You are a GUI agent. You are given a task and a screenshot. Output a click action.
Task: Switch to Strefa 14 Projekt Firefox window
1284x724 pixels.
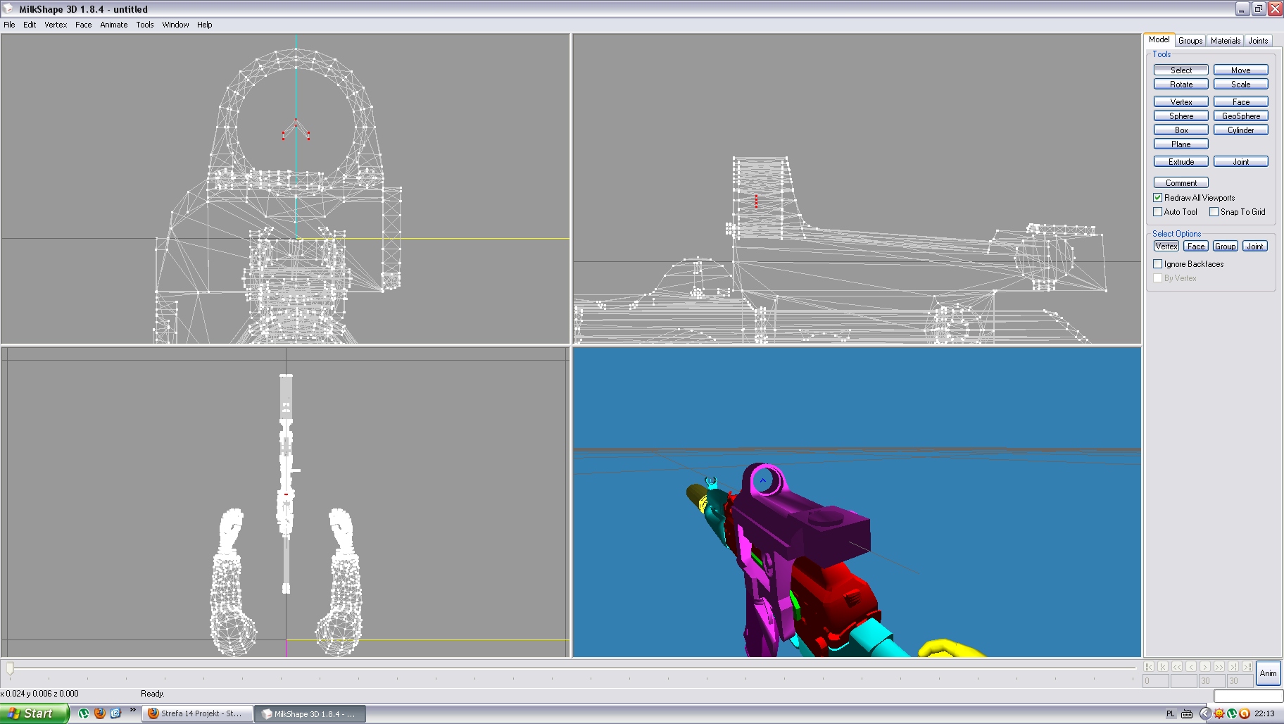pos(196,713)
